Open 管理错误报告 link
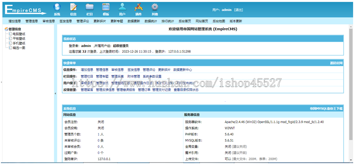Screen dimensions: 354x164 (x=126, y=90)
